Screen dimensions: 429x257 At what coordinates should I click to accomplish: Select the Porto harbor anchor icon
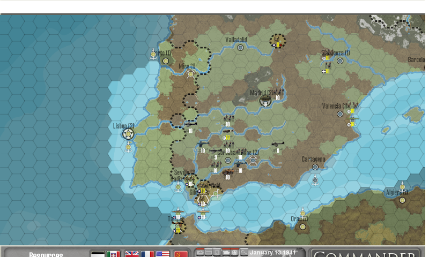click(x=153, y=54)
